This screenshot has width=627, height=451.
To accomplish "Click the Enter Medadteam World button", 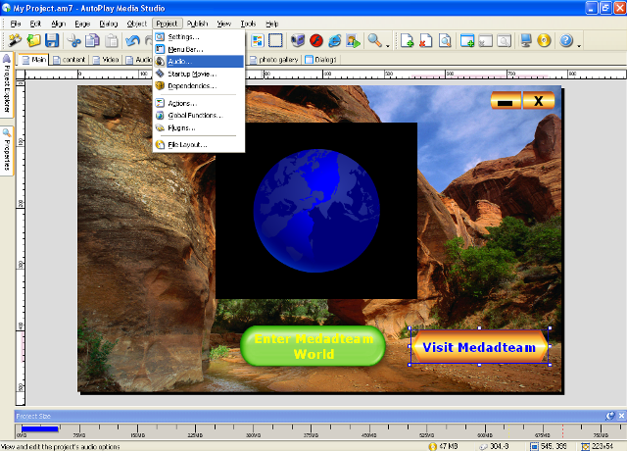I will point(313,346).
